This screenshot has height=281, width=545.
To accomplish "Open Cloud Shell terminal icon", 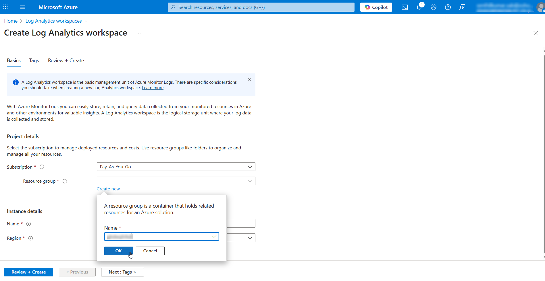I will 405,7.
